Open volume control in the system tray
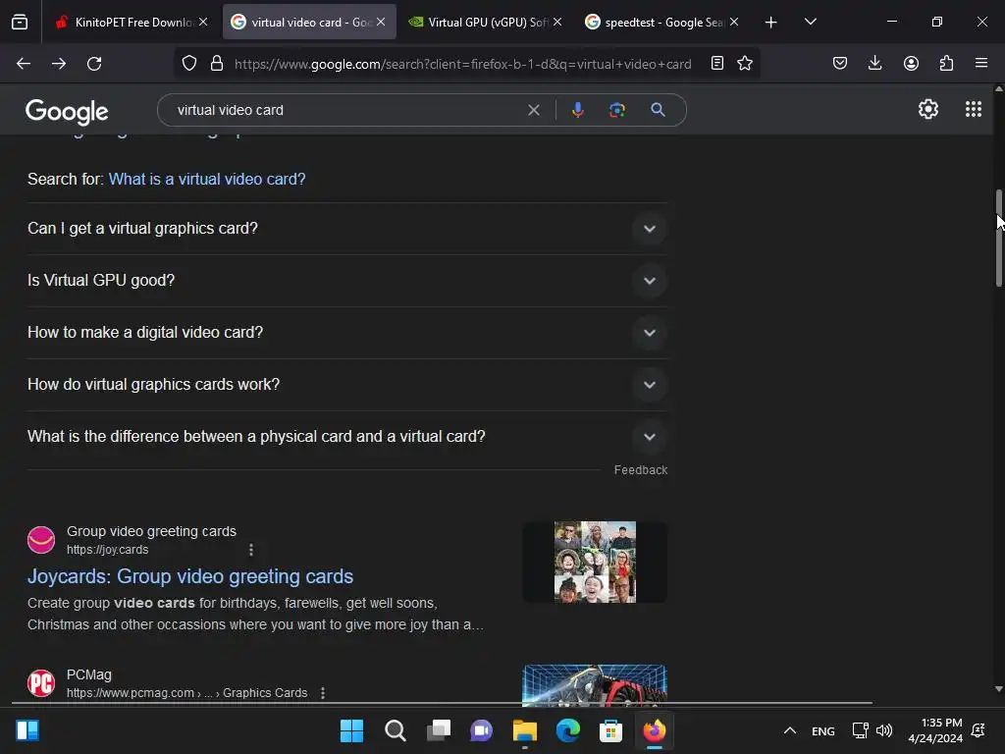 (x=884, y=730)
